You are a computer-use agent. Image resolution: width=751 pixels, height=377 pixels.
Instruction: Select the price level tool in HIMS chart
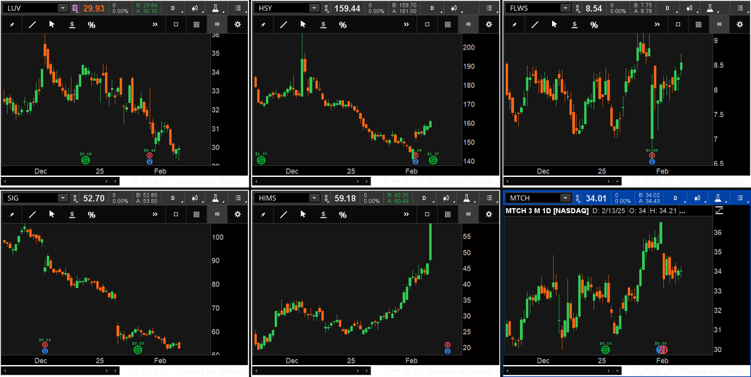point(323,214)
